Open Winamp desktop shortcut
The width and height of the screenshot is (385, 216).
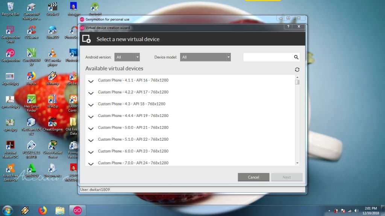pyautogui.click(x=53, y=78)
